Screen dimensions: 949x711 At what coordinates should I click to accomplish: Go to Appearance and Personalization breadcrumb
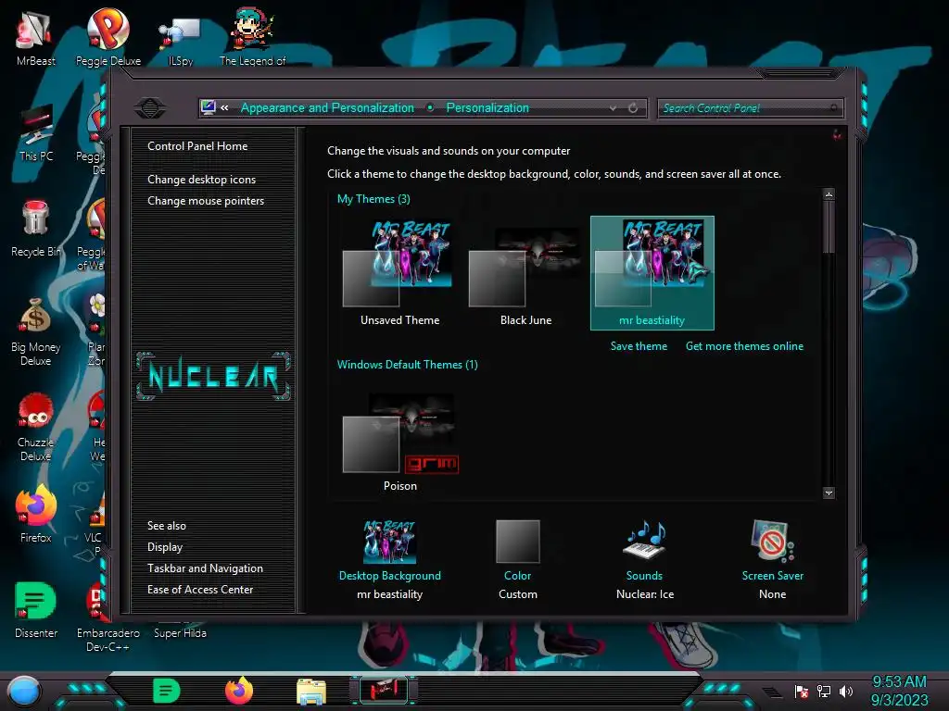pyautogui.click(x=327, y=107)
